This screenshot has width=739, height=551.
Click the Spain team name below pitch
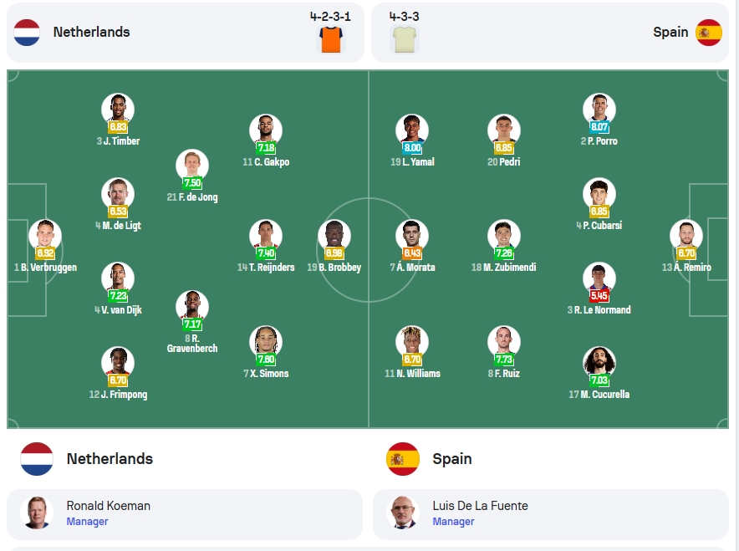[452, 459]
